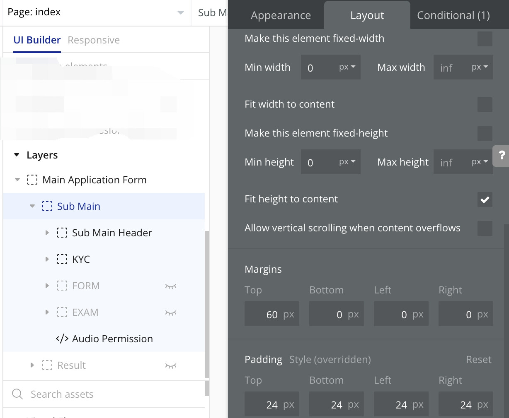509x418 pixels.
Task: Open the Min width unit dropdown
Action: [x=347, y=67]
